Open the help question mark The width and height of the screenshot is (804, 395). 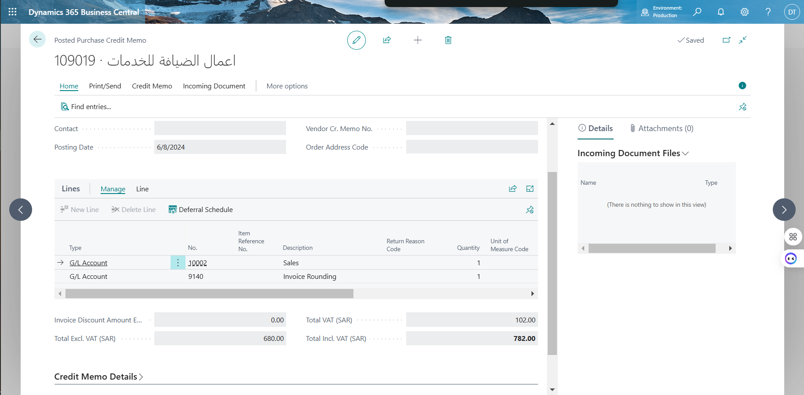pos(768,12)
